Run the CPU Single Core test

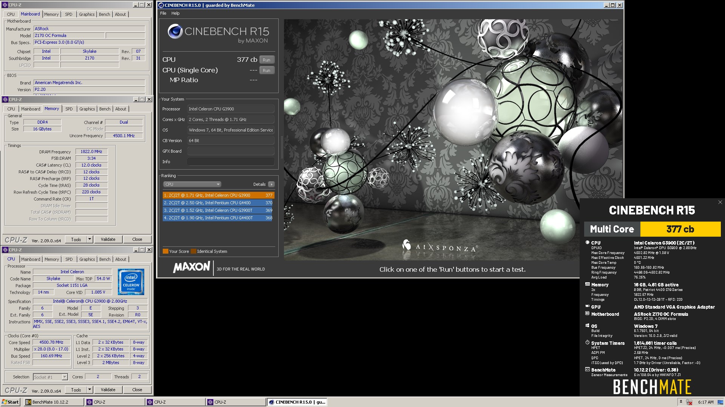(267, 70)
